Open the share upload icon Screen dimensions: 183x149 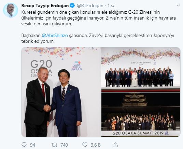pos(115,145)
